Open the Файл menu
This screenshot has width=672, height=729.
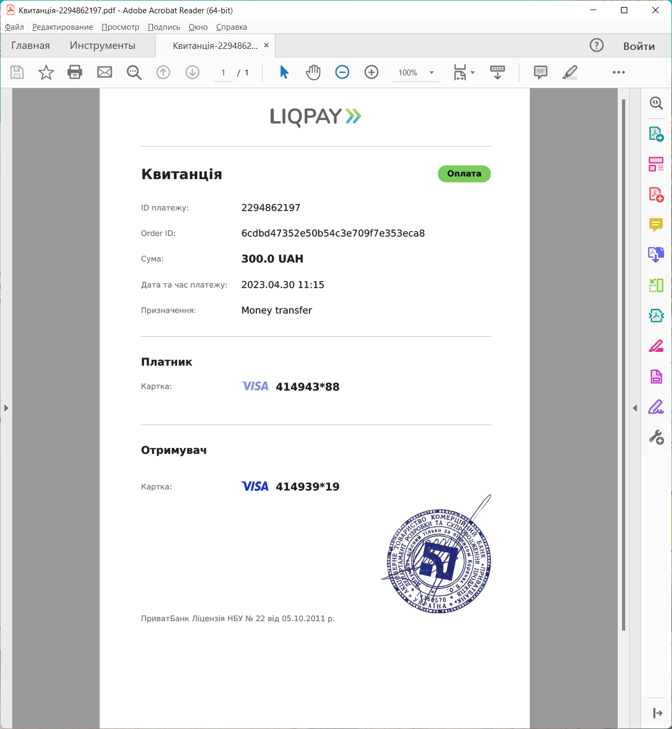click(14, 27)
